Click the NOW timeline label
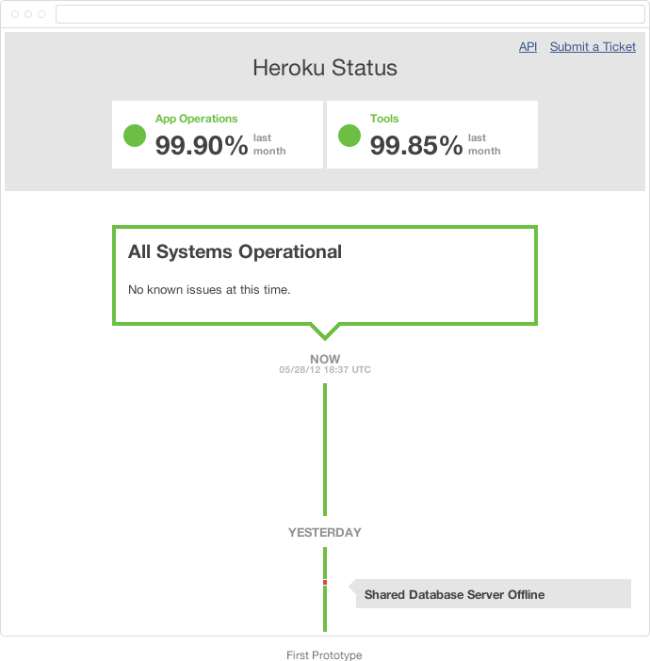Image resolution: width=650 pixels, height=661 pixels. 325,359
